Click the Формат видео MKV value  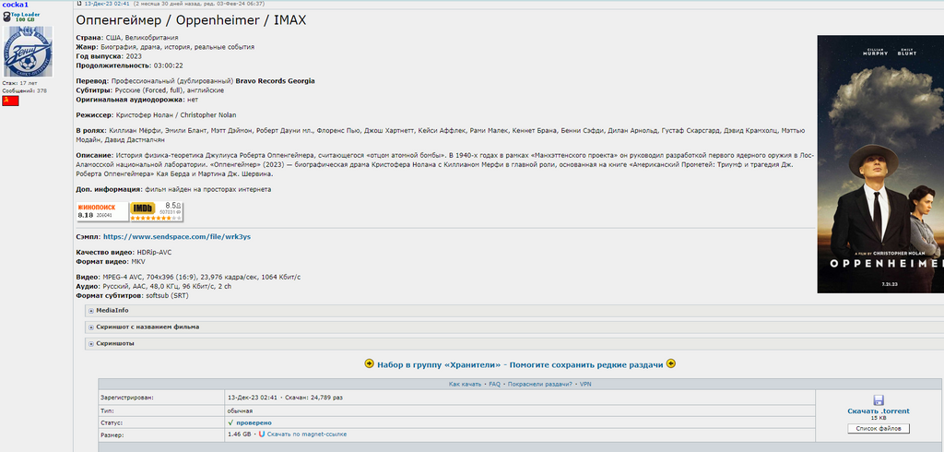click(138, 262)
